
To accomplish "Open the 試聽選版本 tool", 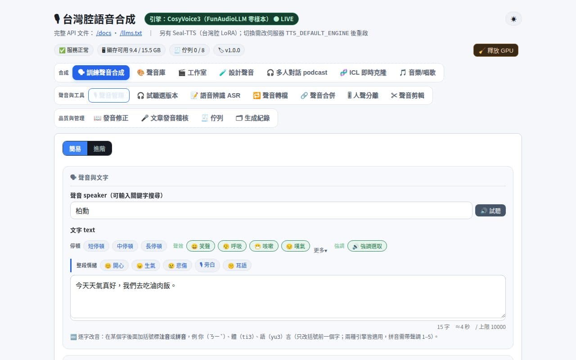I will (157, 95).
